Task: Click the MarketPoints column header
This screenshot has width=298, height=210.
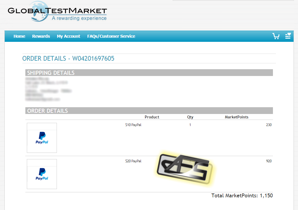Action: pyautogui.click(x=237, y=117)
